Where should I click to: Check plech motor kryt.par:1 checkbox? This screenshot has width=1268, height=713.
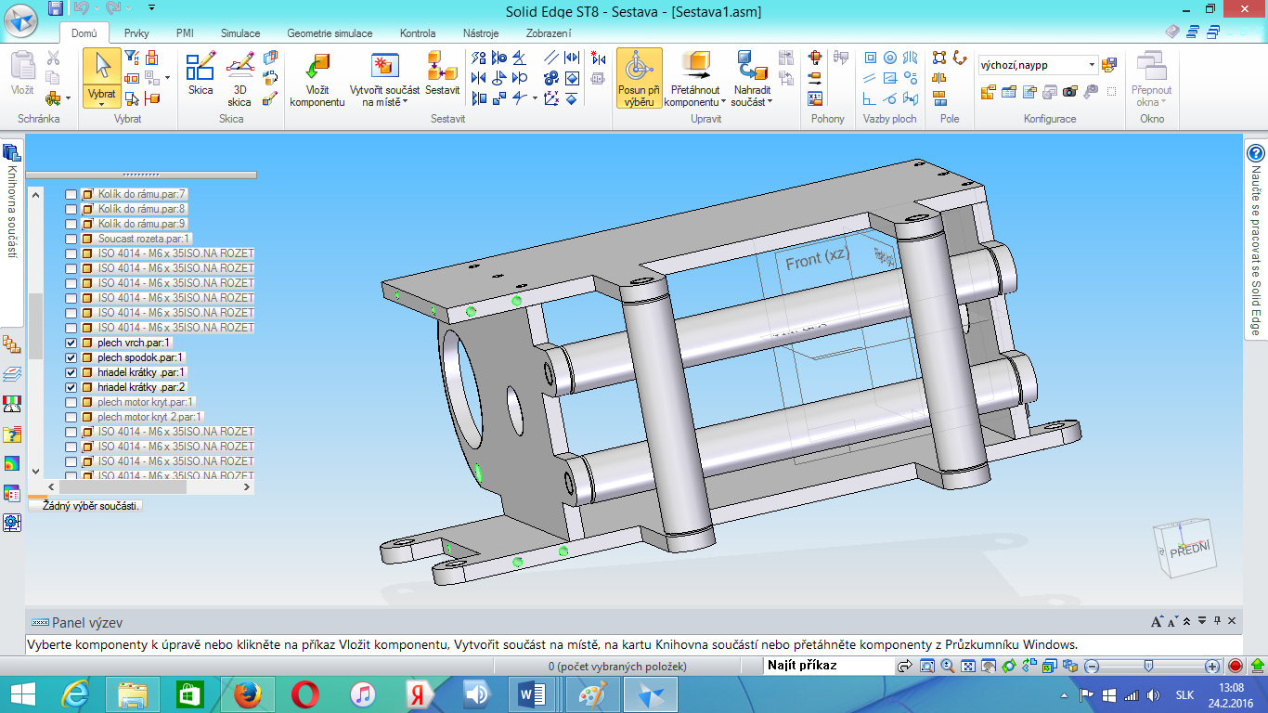pos(71,402)
